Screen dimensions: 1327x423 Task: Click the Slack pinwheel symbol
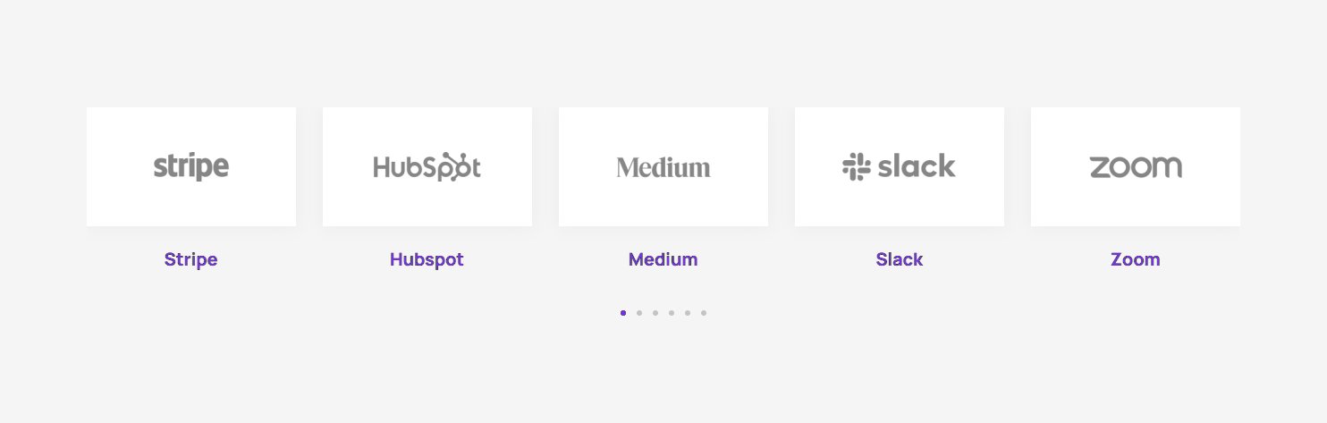click(856, 166)
